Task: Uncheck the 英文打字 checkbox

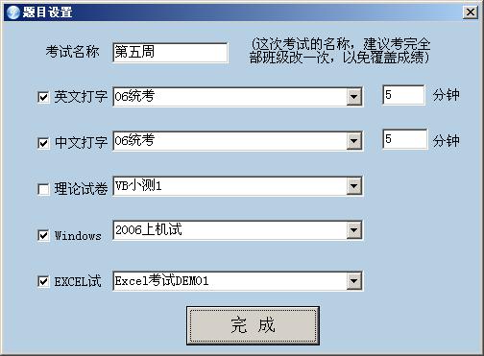Action: [43, 97]
